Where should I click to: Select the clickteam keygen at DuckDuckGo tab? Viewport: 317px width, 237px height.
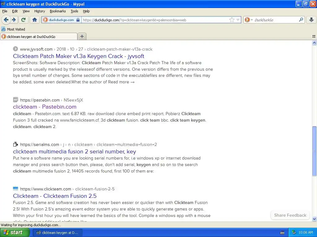point(39,36)
